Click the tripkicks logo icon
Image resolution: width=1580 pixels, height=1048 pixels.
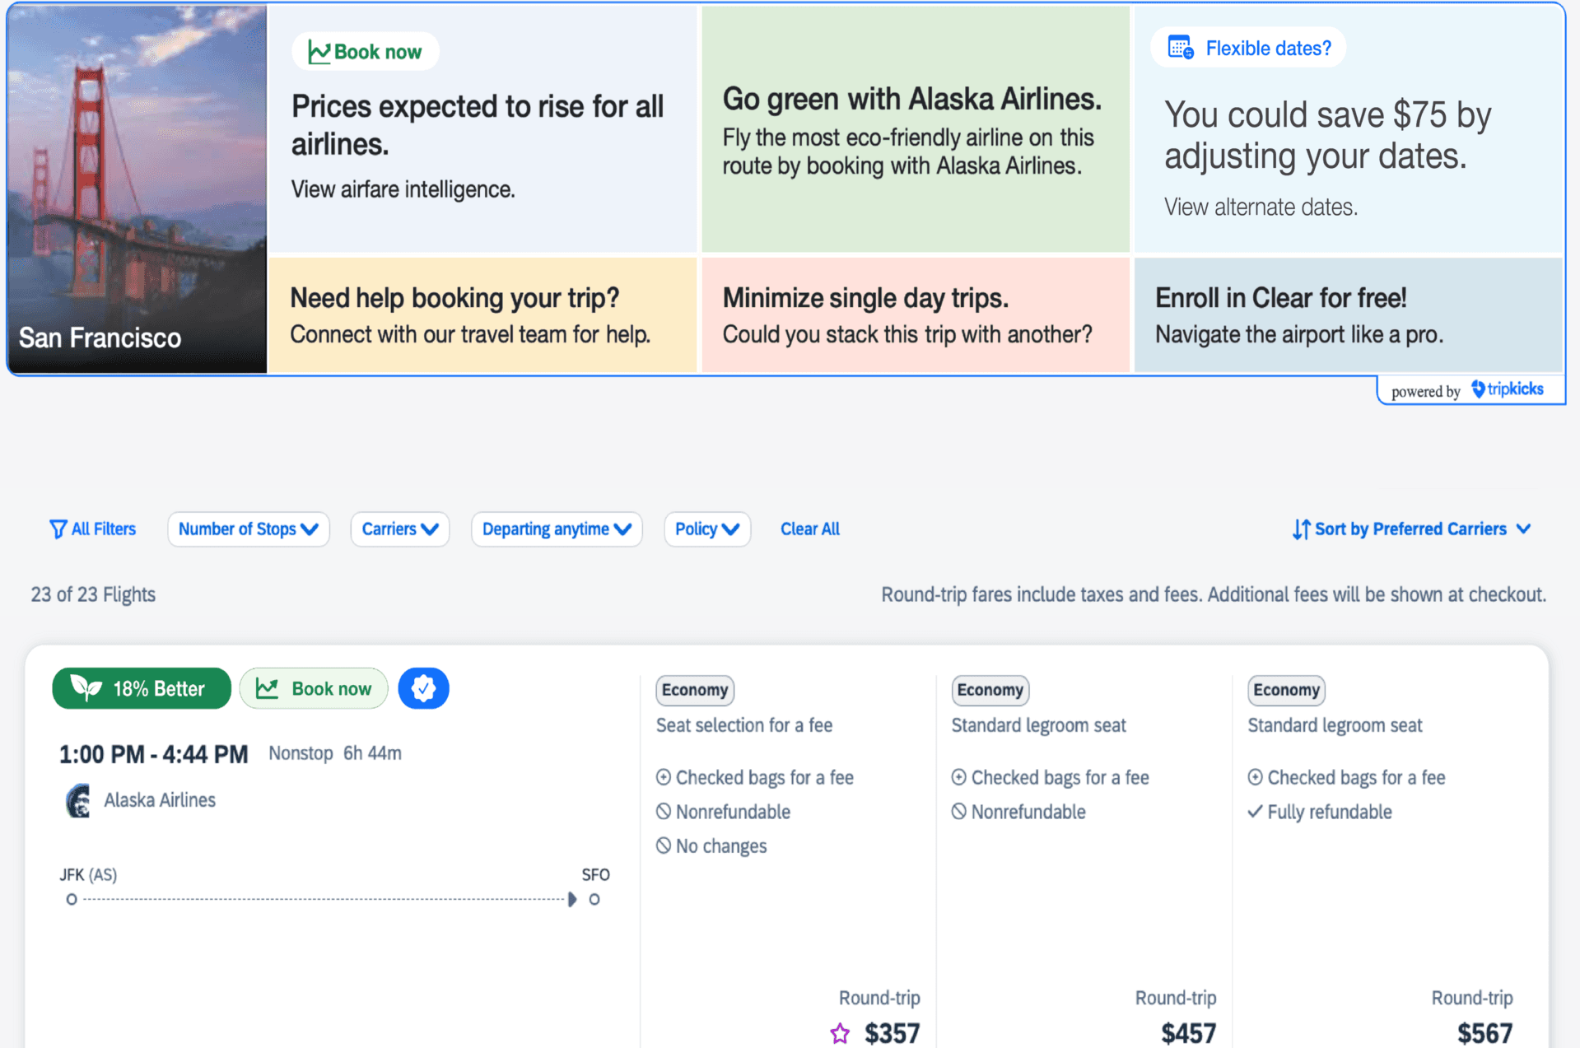click(x=1479, y=389)
